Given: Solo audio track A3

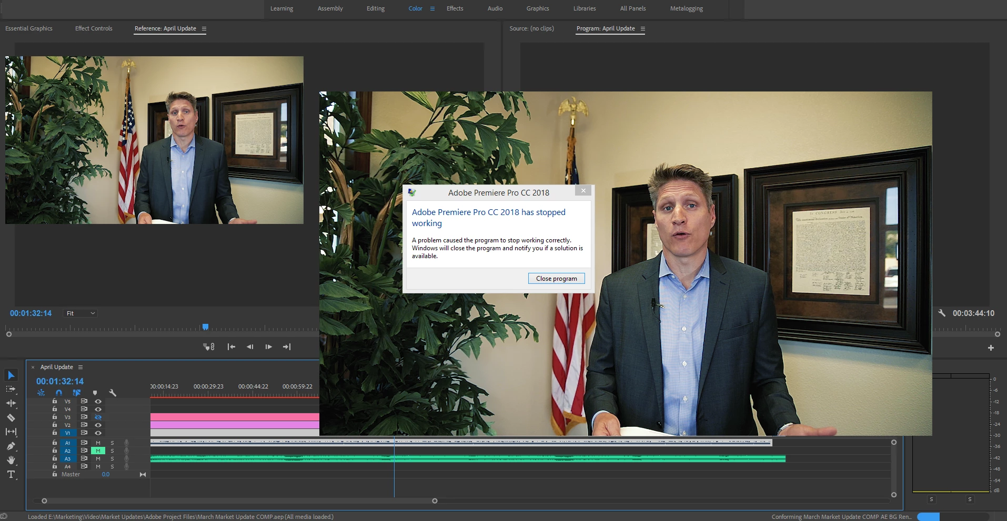Looking at the screenshot, I should pyautogui.click(x=112, y=458).
